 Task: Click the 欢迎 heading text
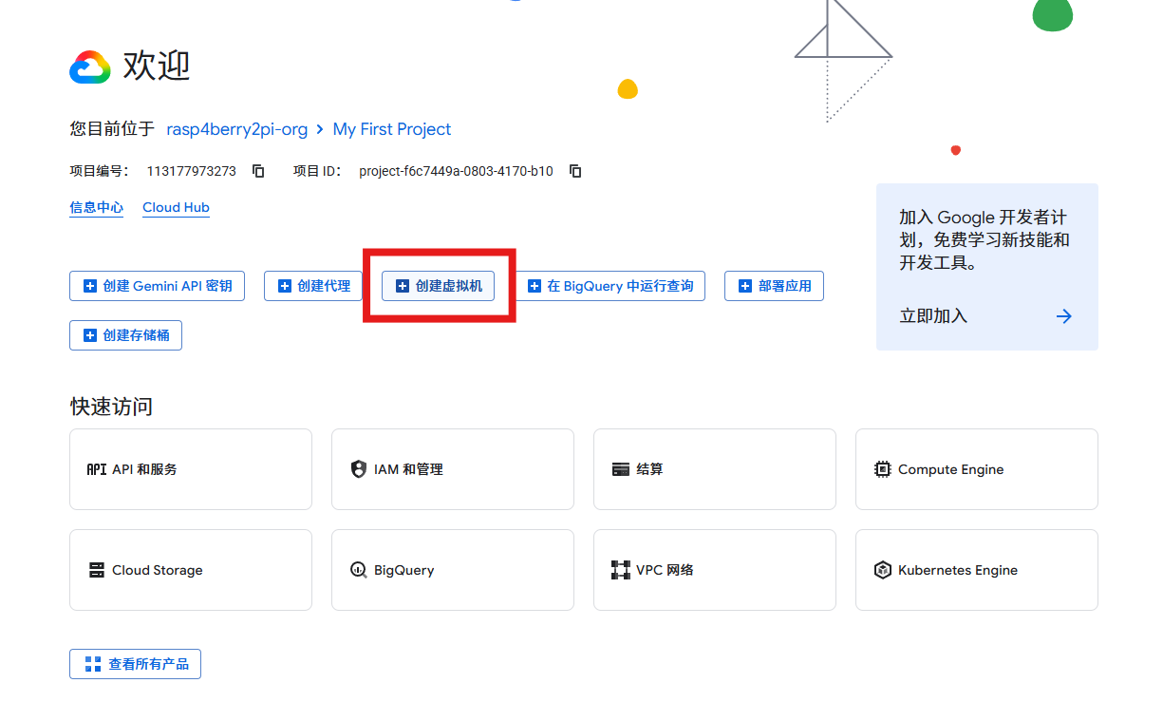tap(157, 66)
